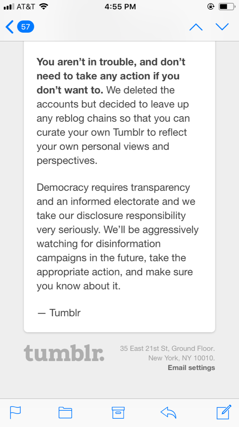Move message using the folder icon
The height and width of the screenshot is (427, 239).
coord(65,412)
